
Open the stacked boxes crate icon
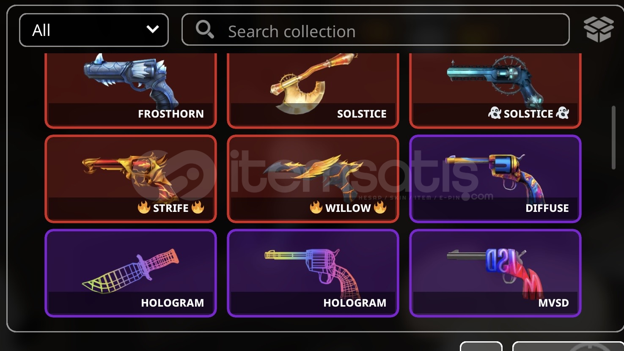click(x=598, y=29)
